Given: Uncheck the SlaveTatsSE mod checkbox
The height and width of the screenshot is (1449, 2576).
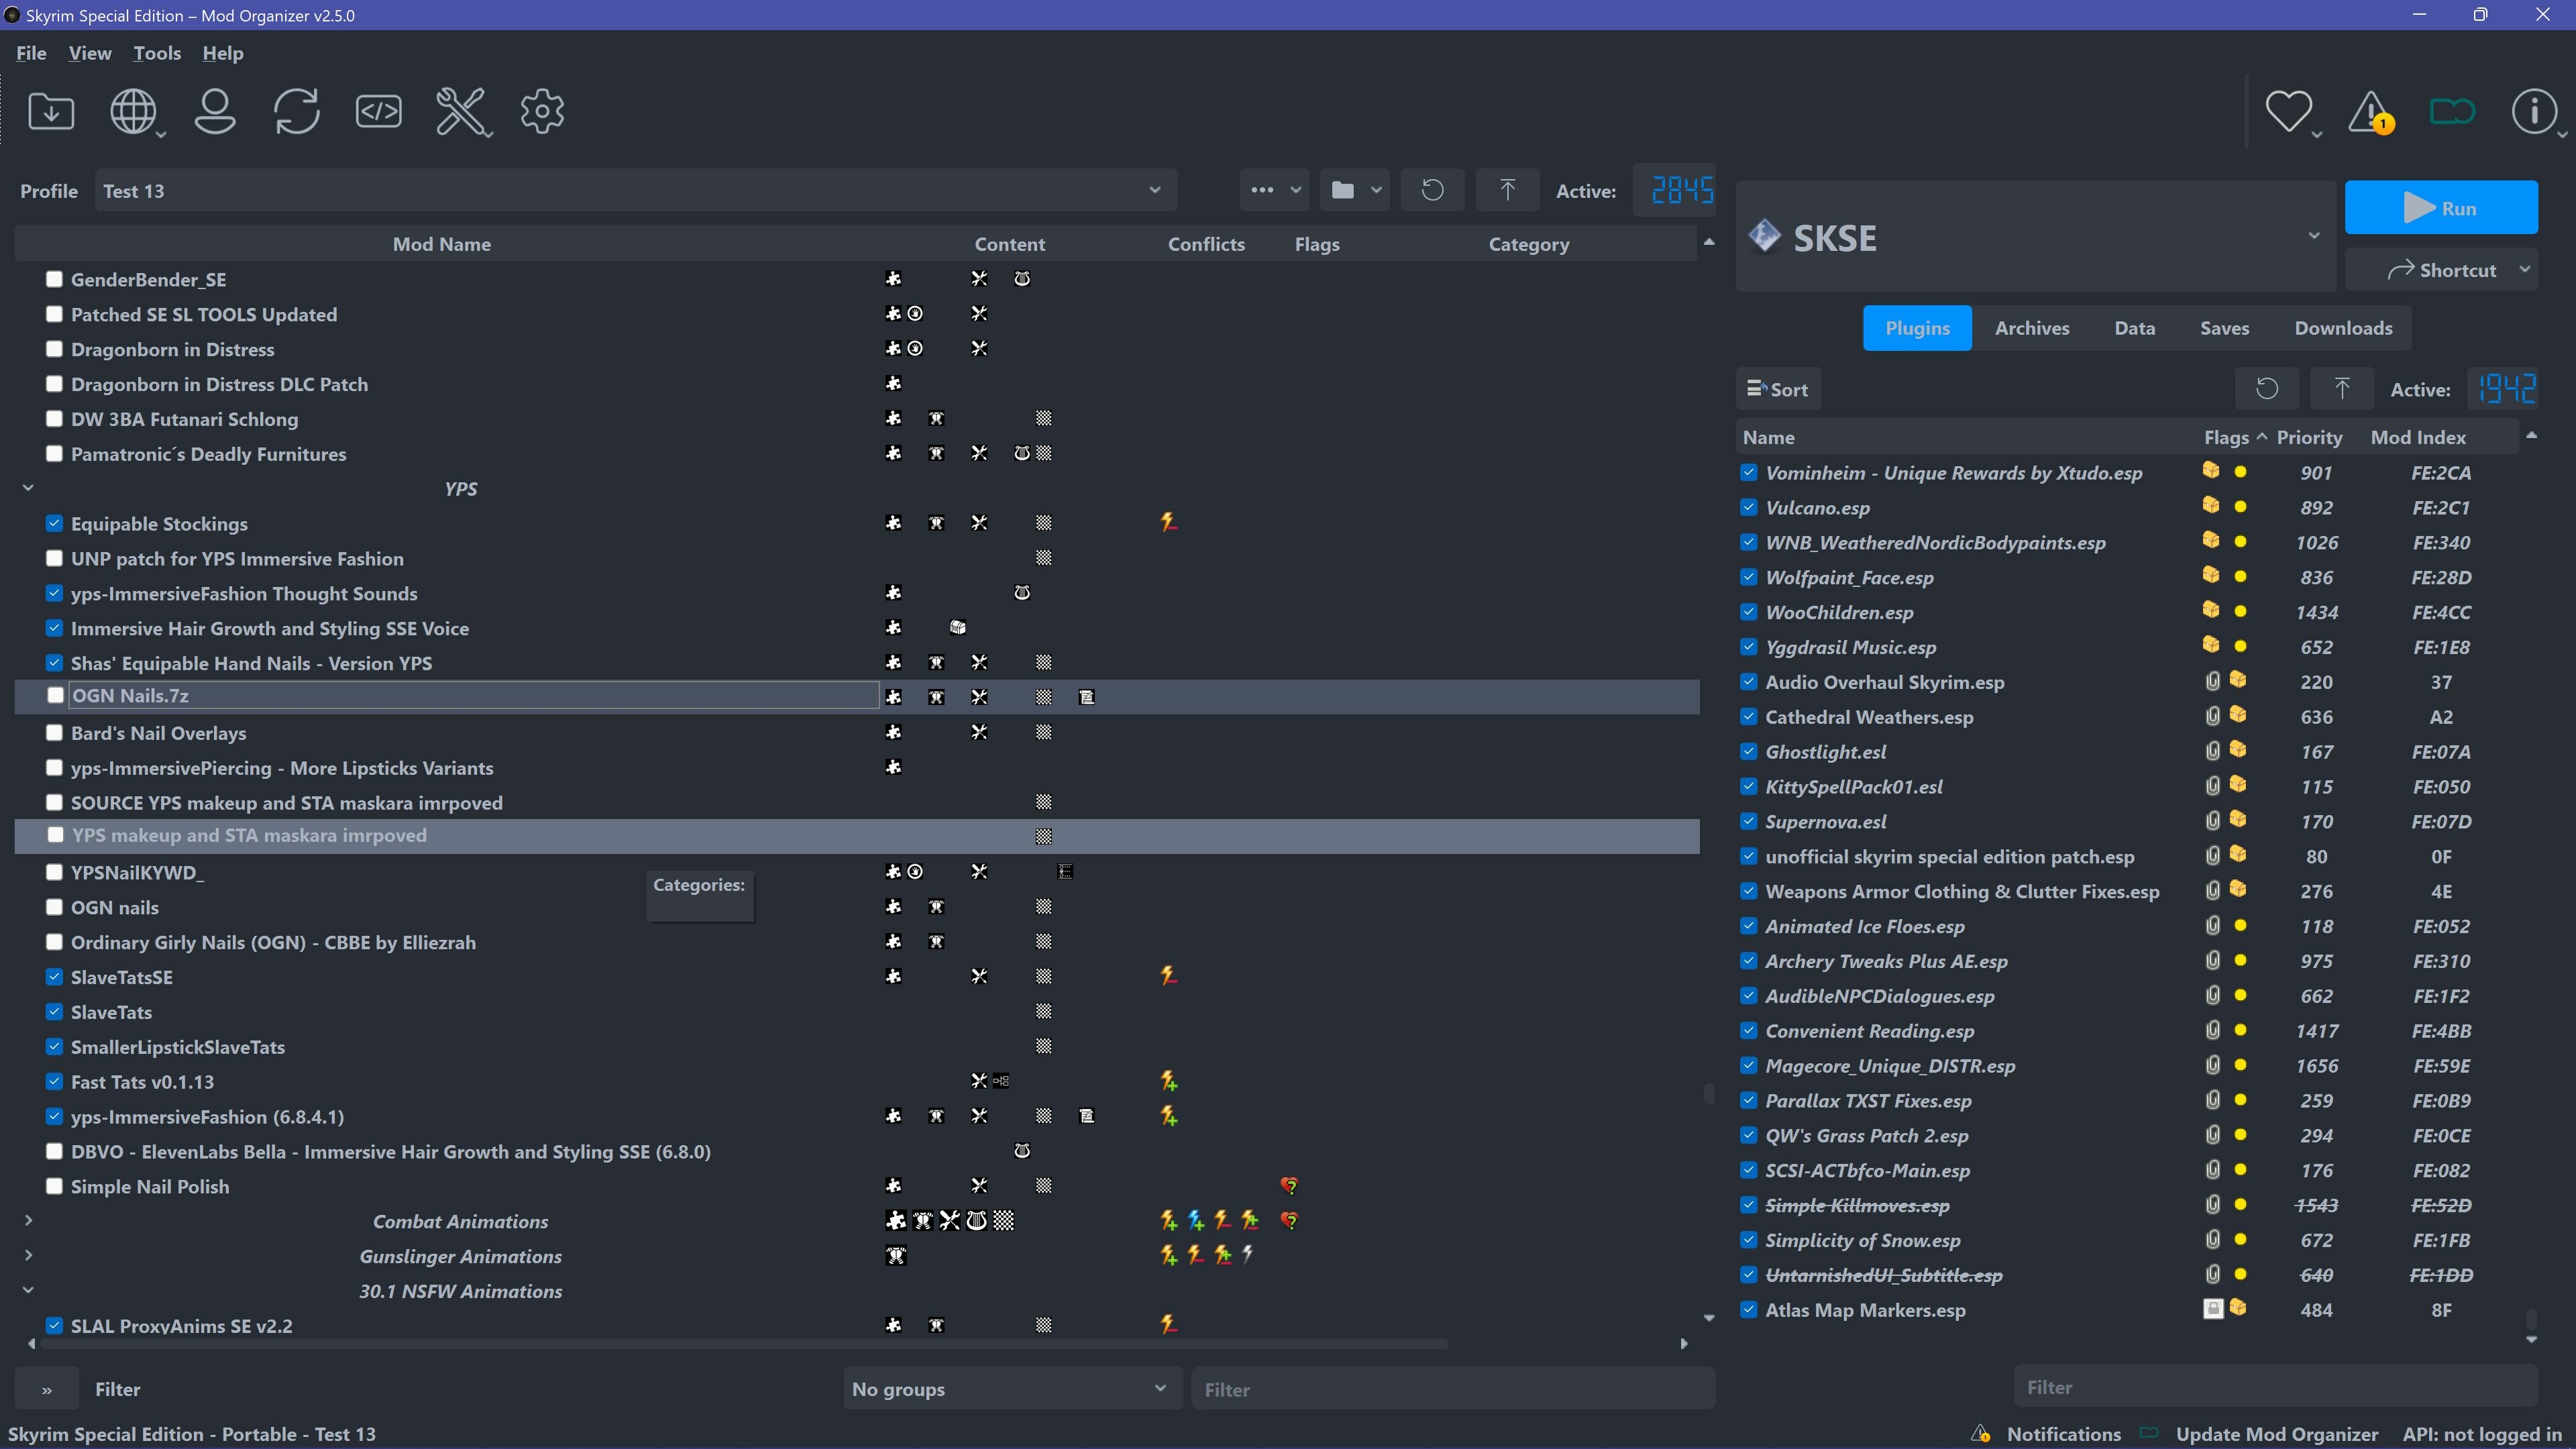Looking at the screenshot, I should click(55, 977).
